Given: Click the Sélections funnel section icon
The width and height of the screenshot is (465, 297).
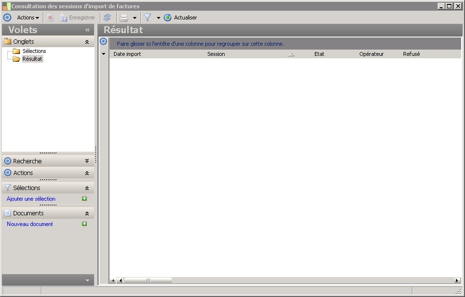Looking at the screenshot, I should click(x=8, y=188).
